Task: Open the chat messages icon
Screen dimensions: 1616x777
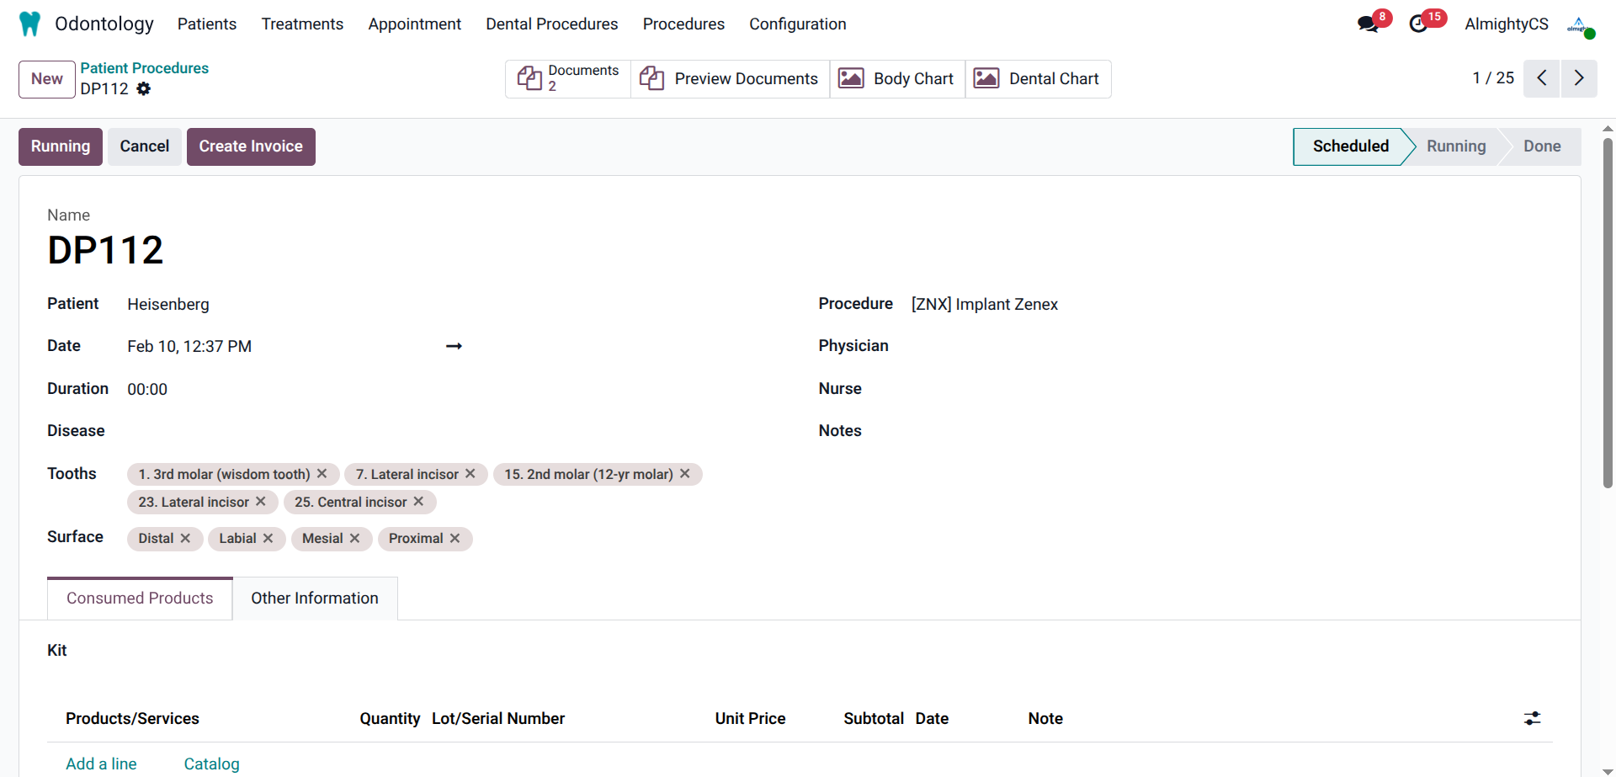Action: [1369, 24]
